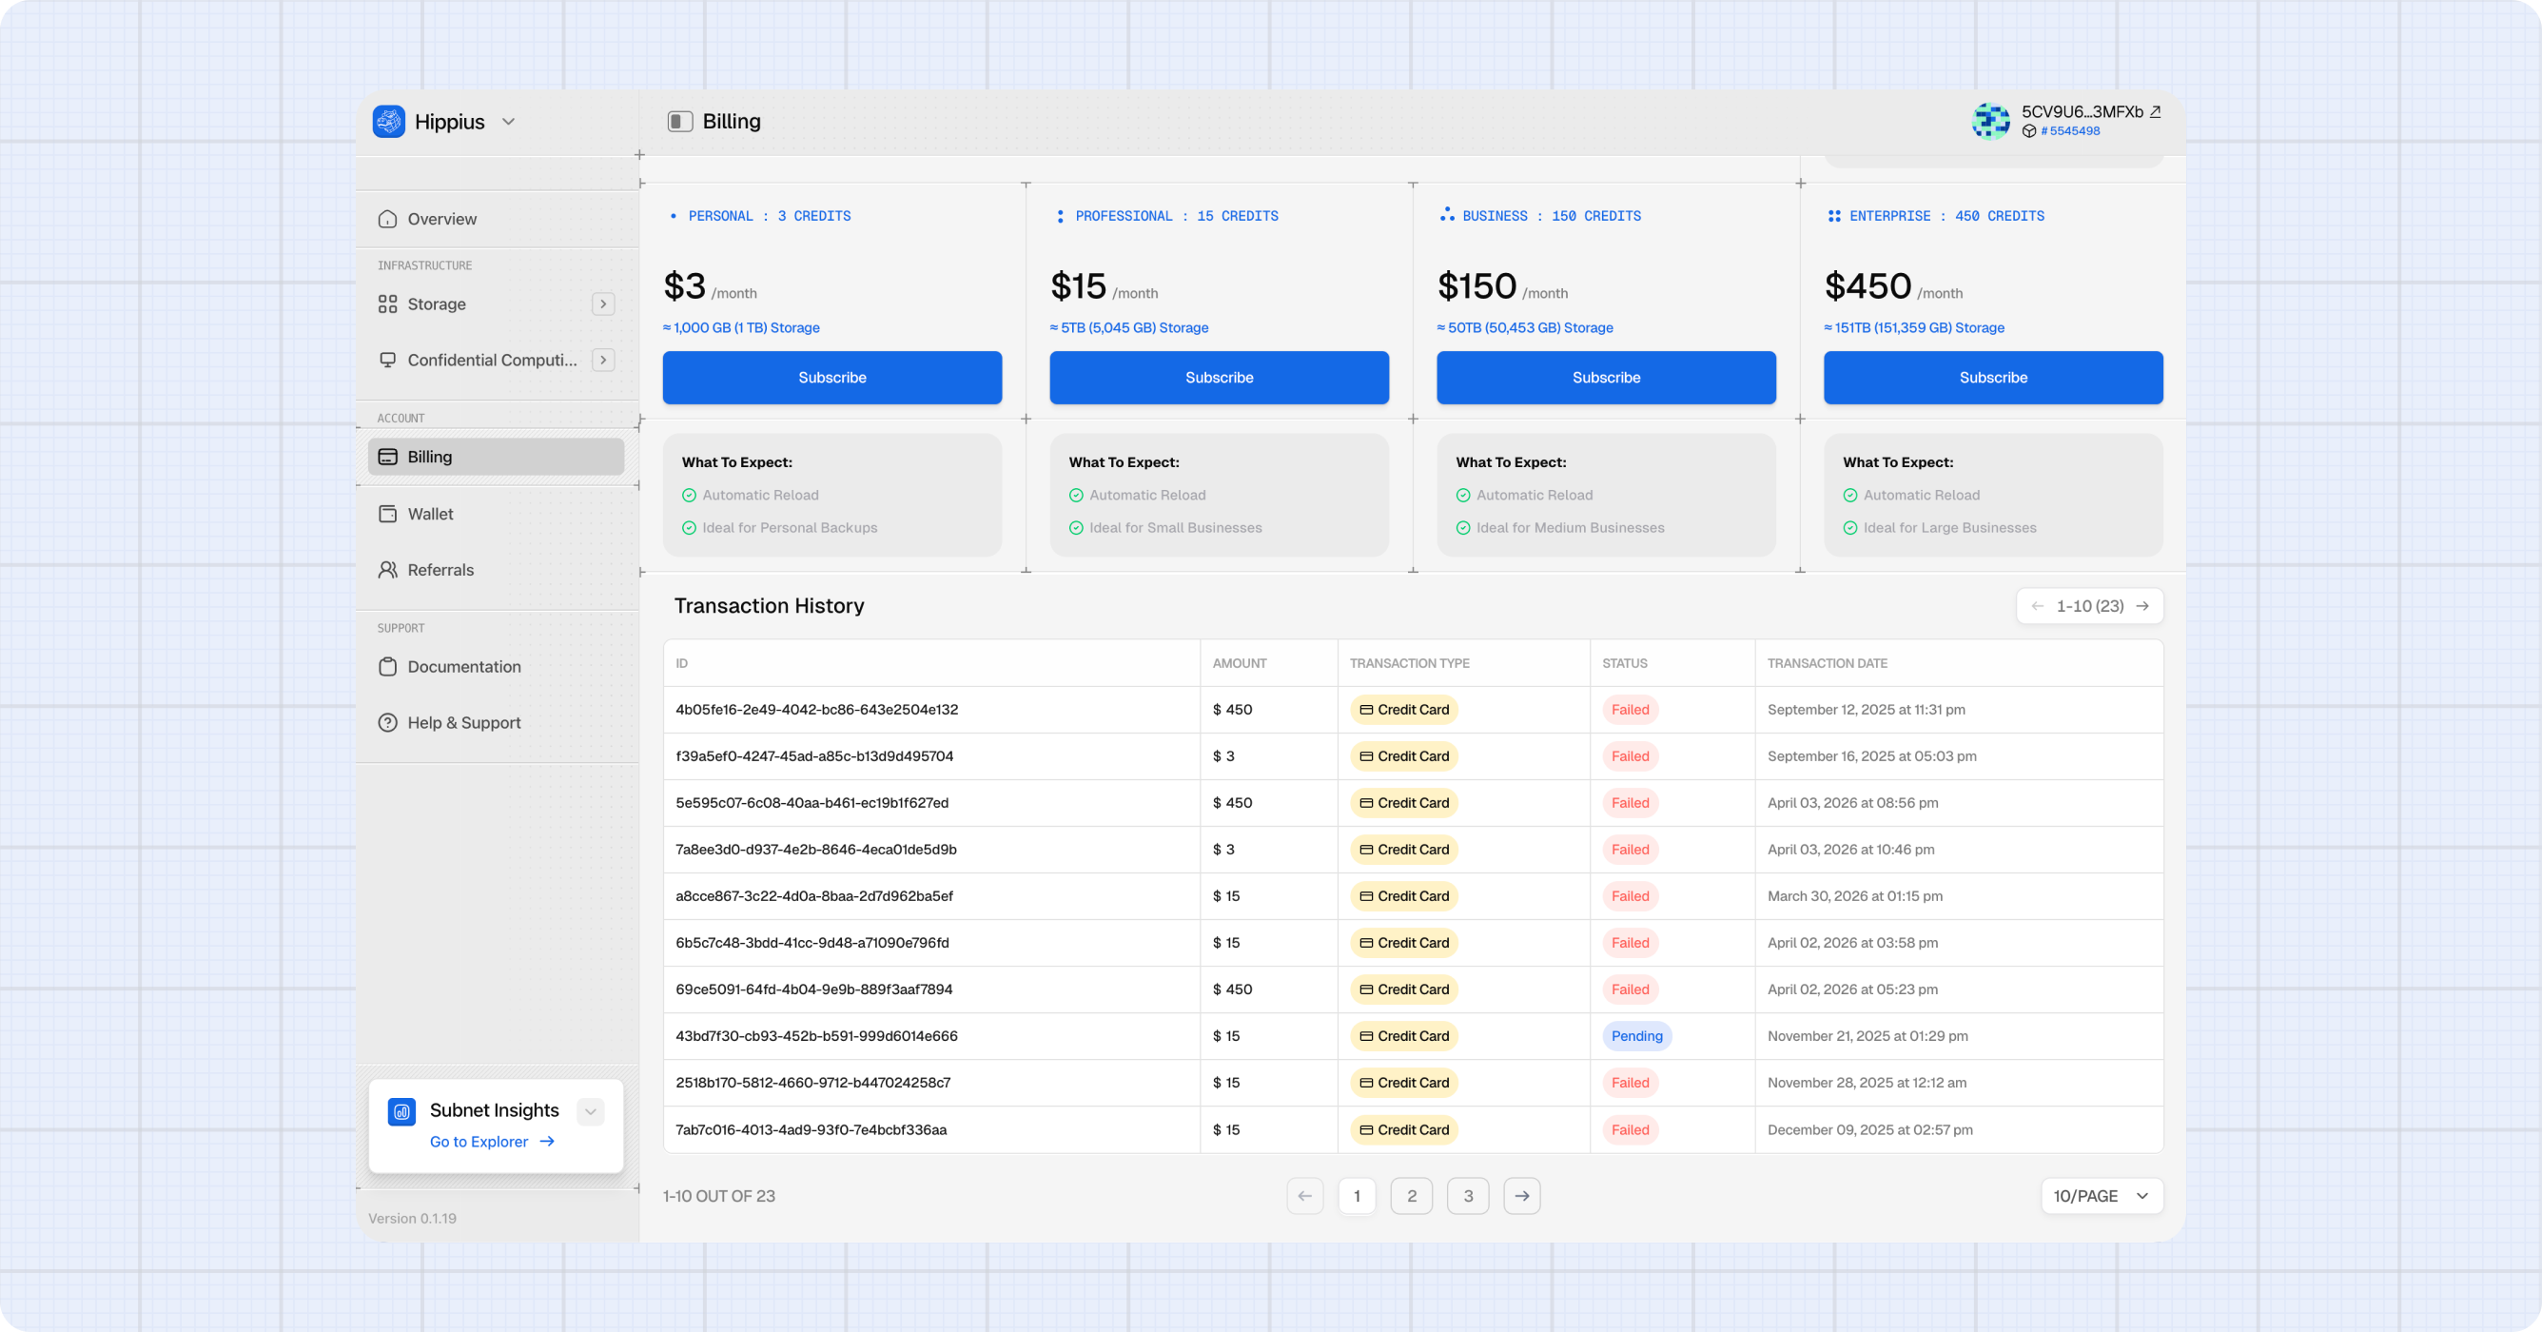The height and width of the screenshot is (1332, 2542).
Task: Select transaction ID 7ab7c016-4013-4ad9-93f0-7e4bcbf336aa
Action: (811, 1130)
